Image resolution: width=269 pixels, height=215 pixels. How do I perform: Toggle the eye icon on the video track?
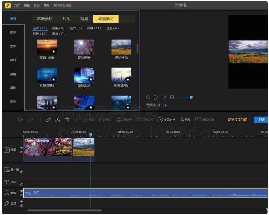pos(22,148)
